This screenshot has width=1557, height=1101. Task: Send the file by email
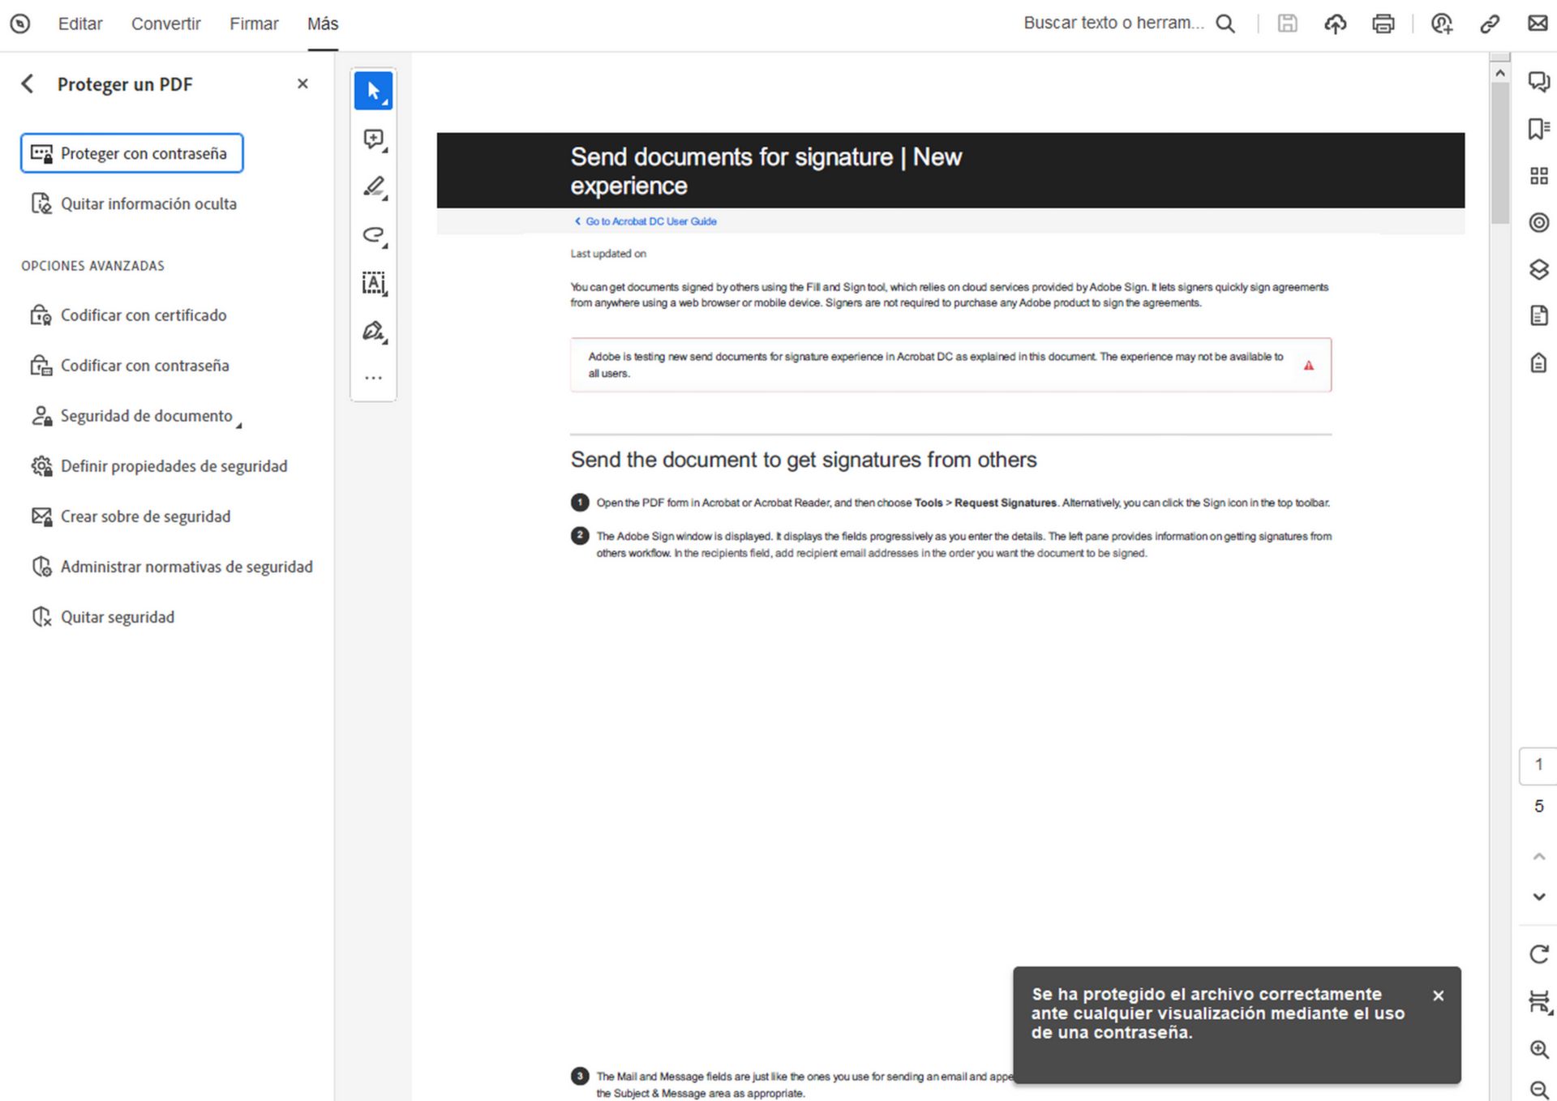pos(1538,24)
